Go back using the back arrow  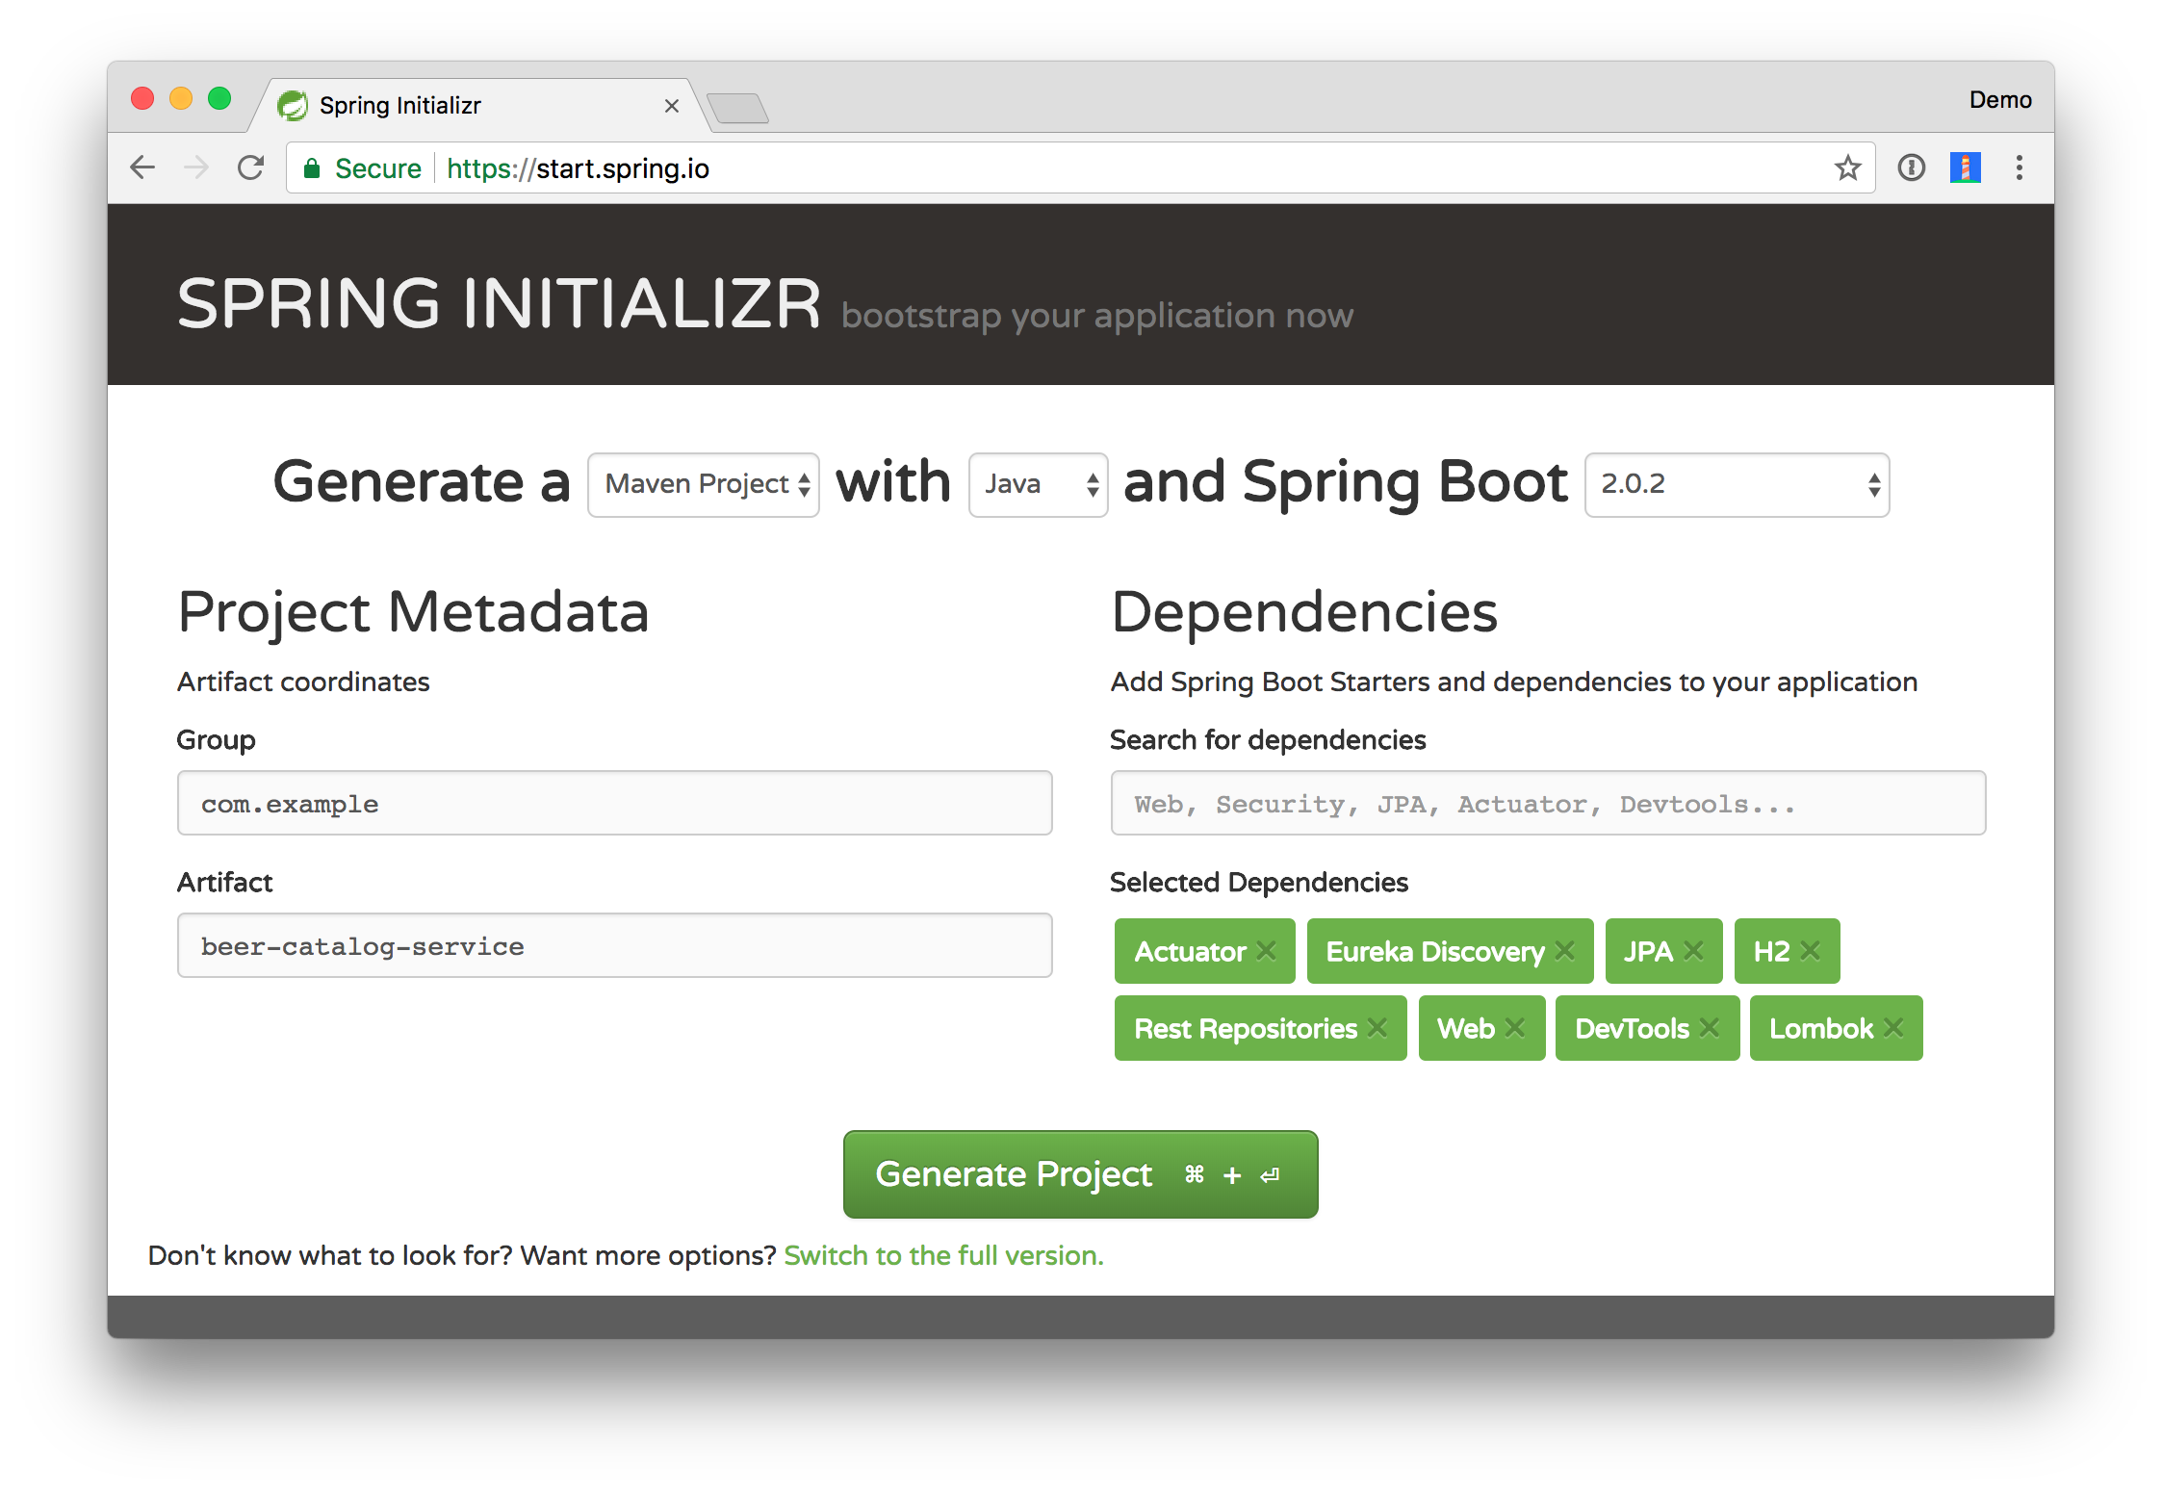pos(142,168)
